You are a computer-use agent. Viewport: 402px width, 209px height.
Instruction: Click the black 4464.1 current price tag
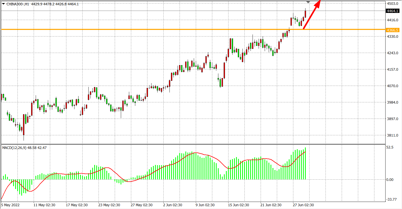[x=392, y=11]
